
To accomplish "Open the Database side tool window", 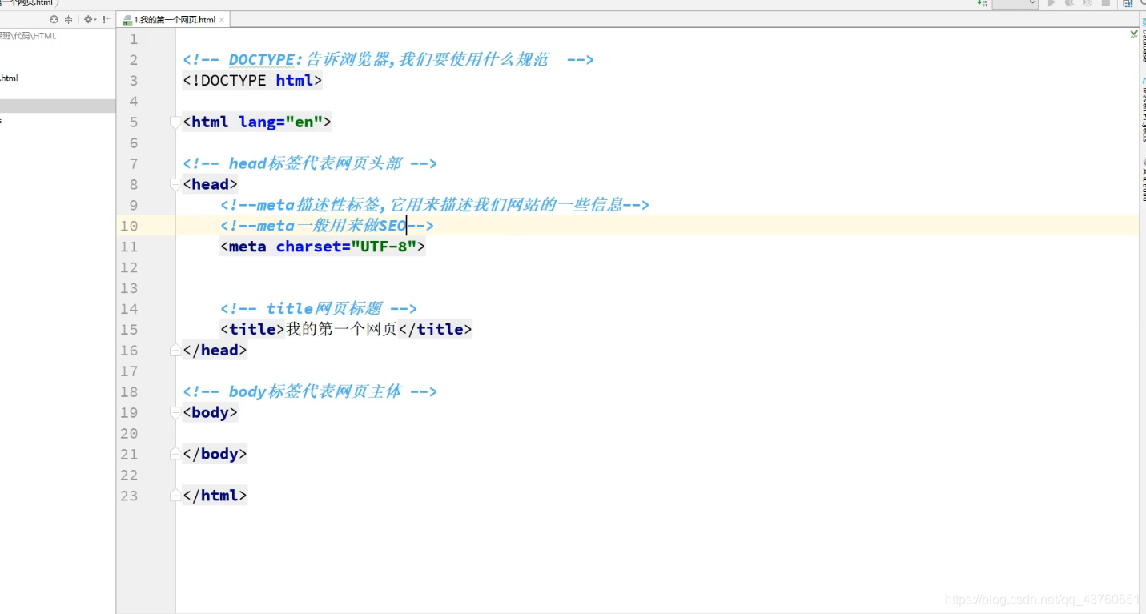I will pyautogui.click(x=1142, y=39).
